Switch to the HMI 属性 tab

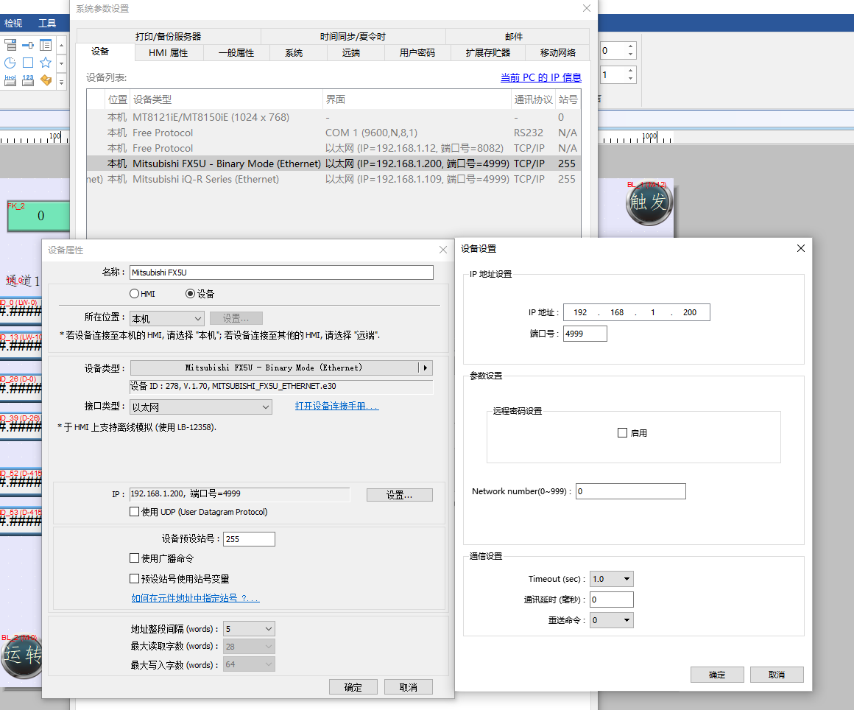tap(168, 53)
